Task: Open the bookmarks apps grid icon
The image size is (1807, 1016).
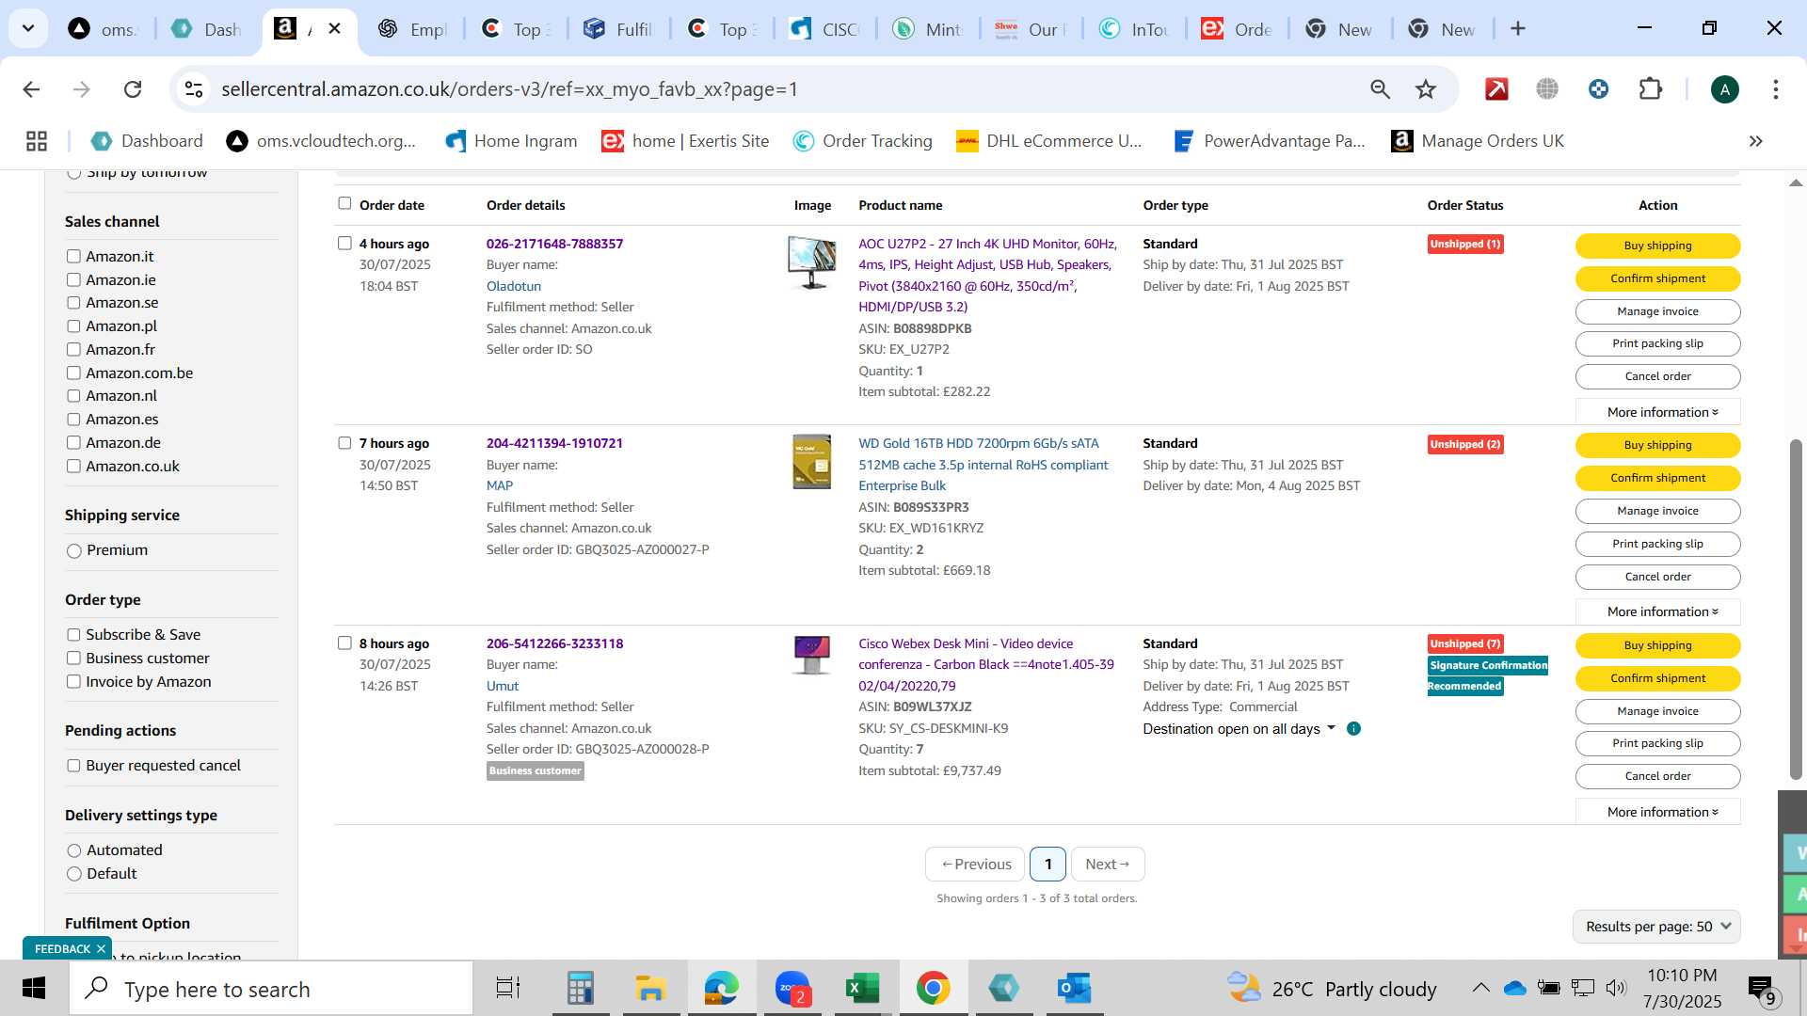Action: tap(37, 141)
